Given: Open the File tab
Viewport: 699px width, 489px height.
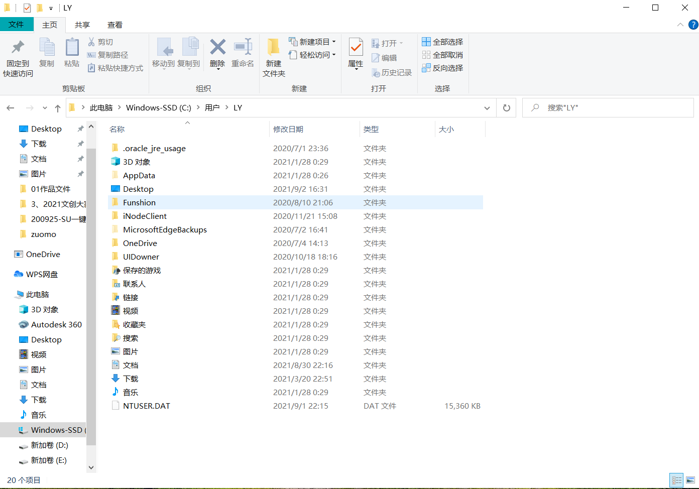Looking at the screenshot, I should pos(16,24).
